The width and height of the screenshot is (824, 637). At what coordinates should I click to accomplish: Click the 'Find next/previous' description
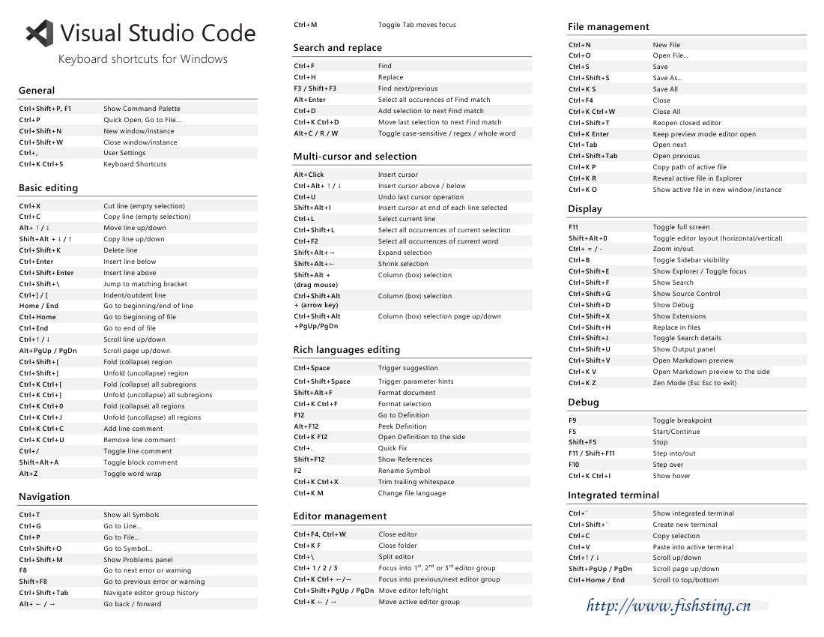(x=408, y=89)
